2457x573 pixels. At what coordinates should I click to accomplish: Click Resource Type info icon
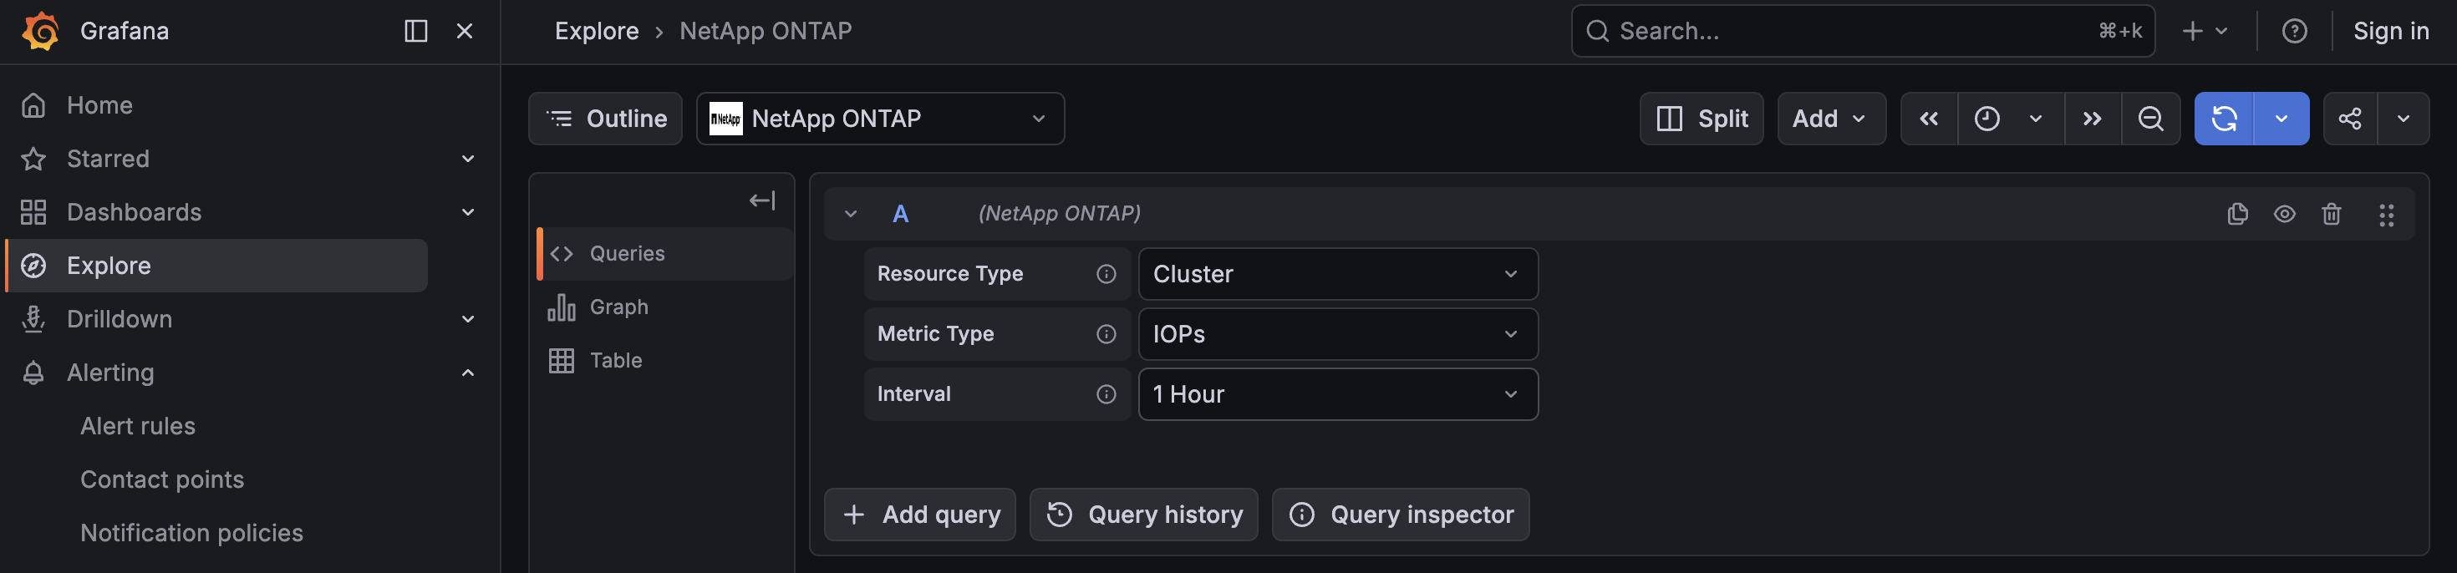[x=1106, y=275]
